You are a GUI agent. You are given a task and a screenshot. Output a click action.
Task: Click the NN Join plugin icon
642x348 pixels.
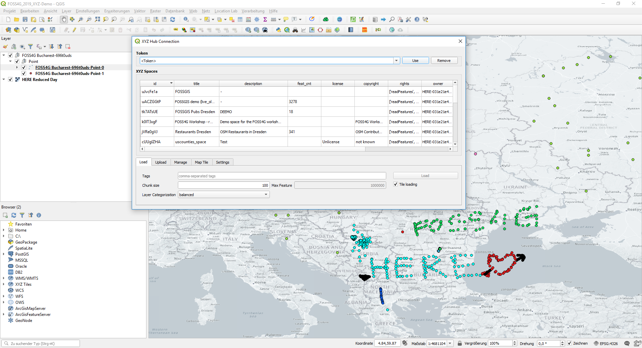(364, 30)
